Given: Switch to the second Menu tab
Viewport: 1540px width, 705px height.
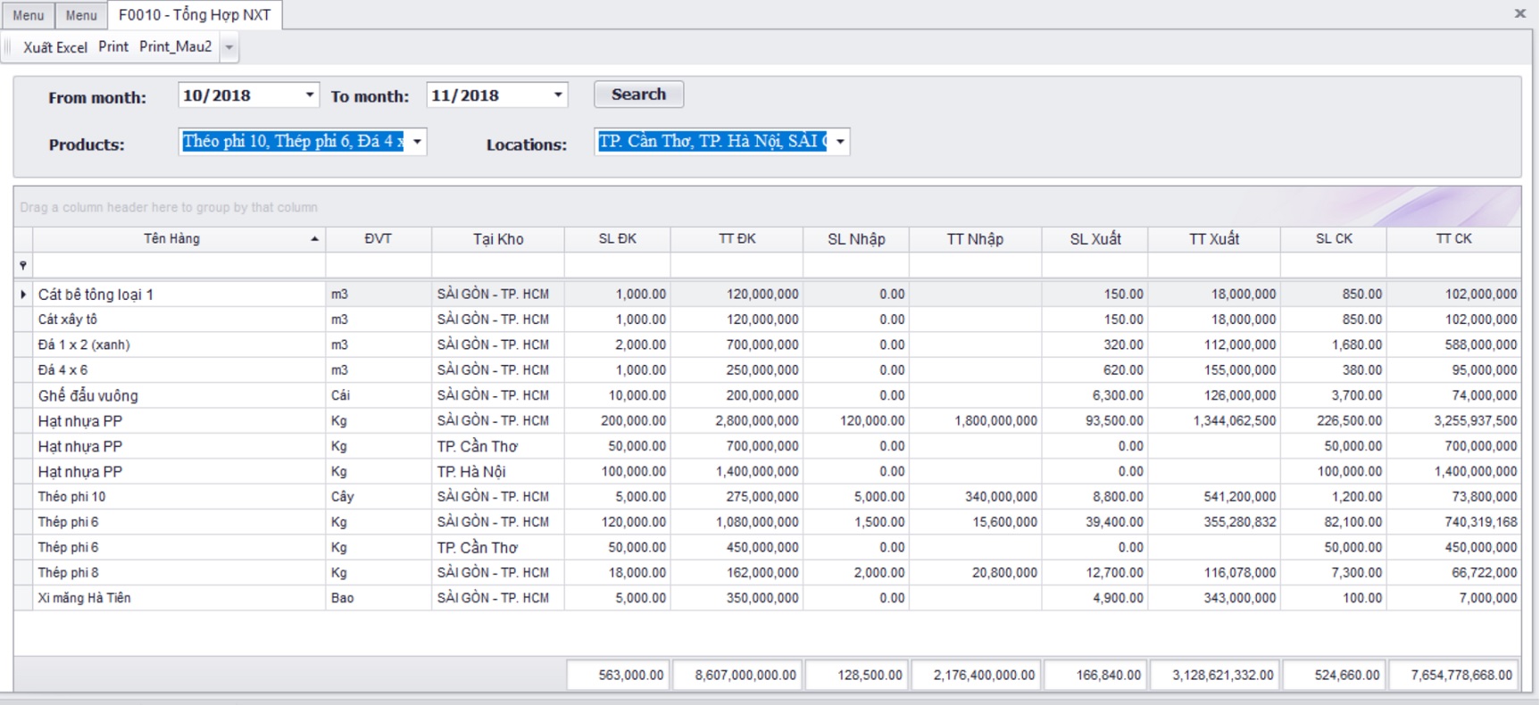Looking at the screenshot, I should coord(81,15).
